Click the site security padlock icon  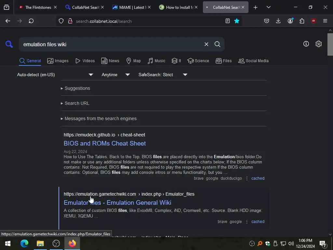coord(70,21)
